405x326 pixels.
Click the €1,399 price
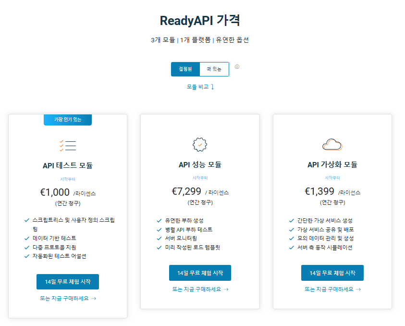click(319, 191)
